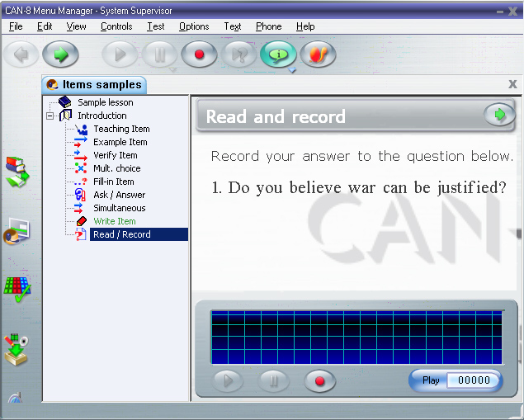
Task: Select Simultaneous in the tree
Action: tap(120, 208)
